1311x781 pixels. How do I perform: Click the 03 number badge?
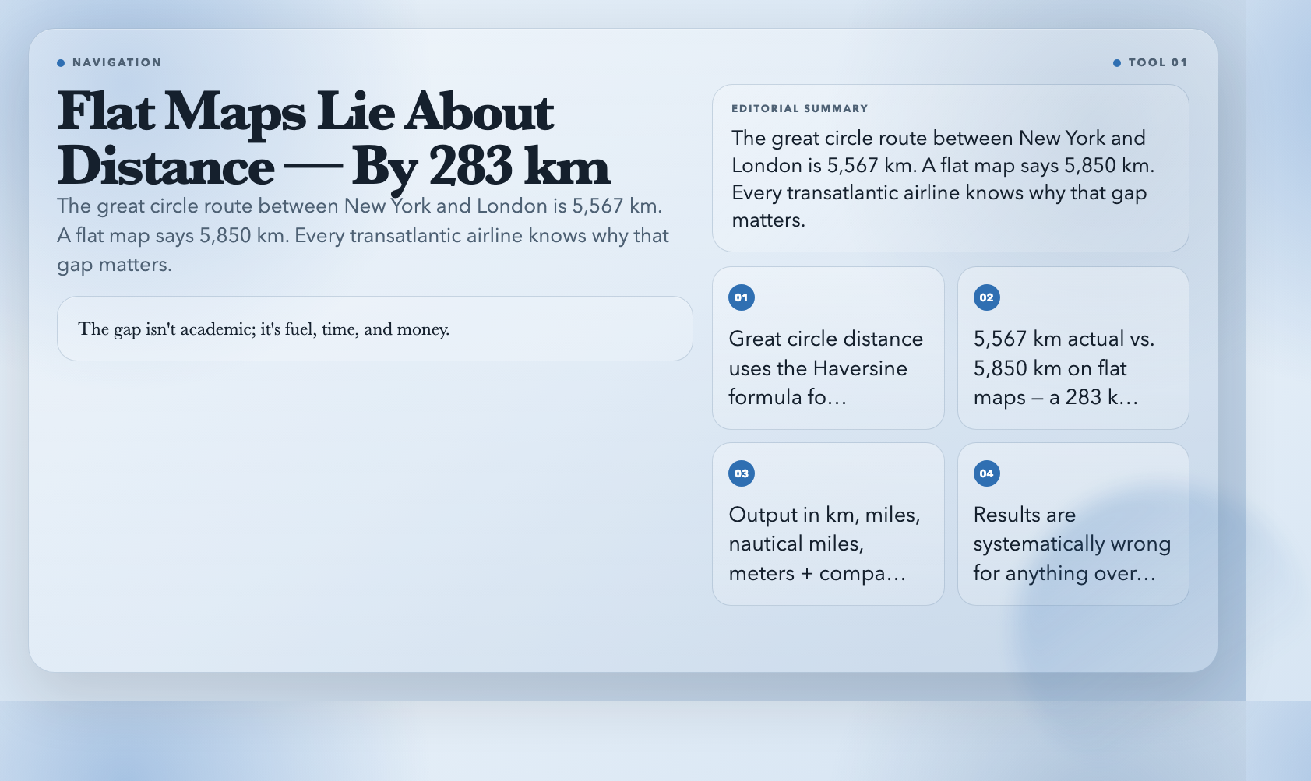tap(742, 473)
